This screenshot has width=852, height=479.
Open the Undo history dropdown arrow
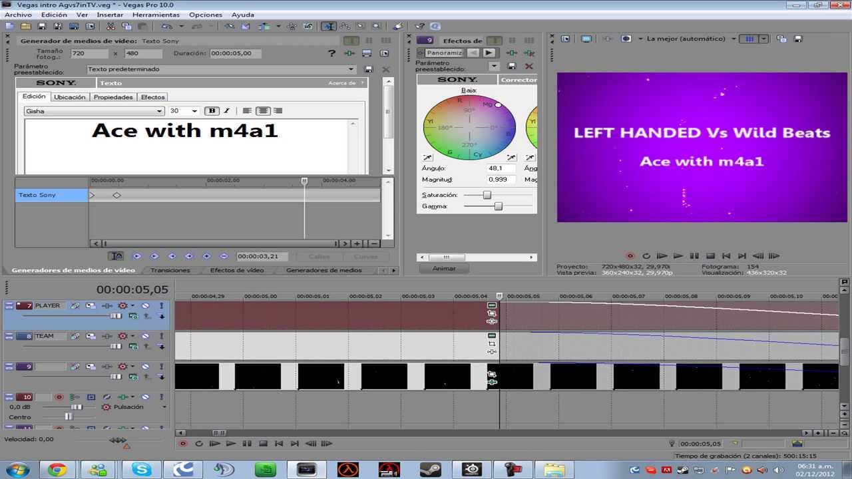(x=180, y=27)
